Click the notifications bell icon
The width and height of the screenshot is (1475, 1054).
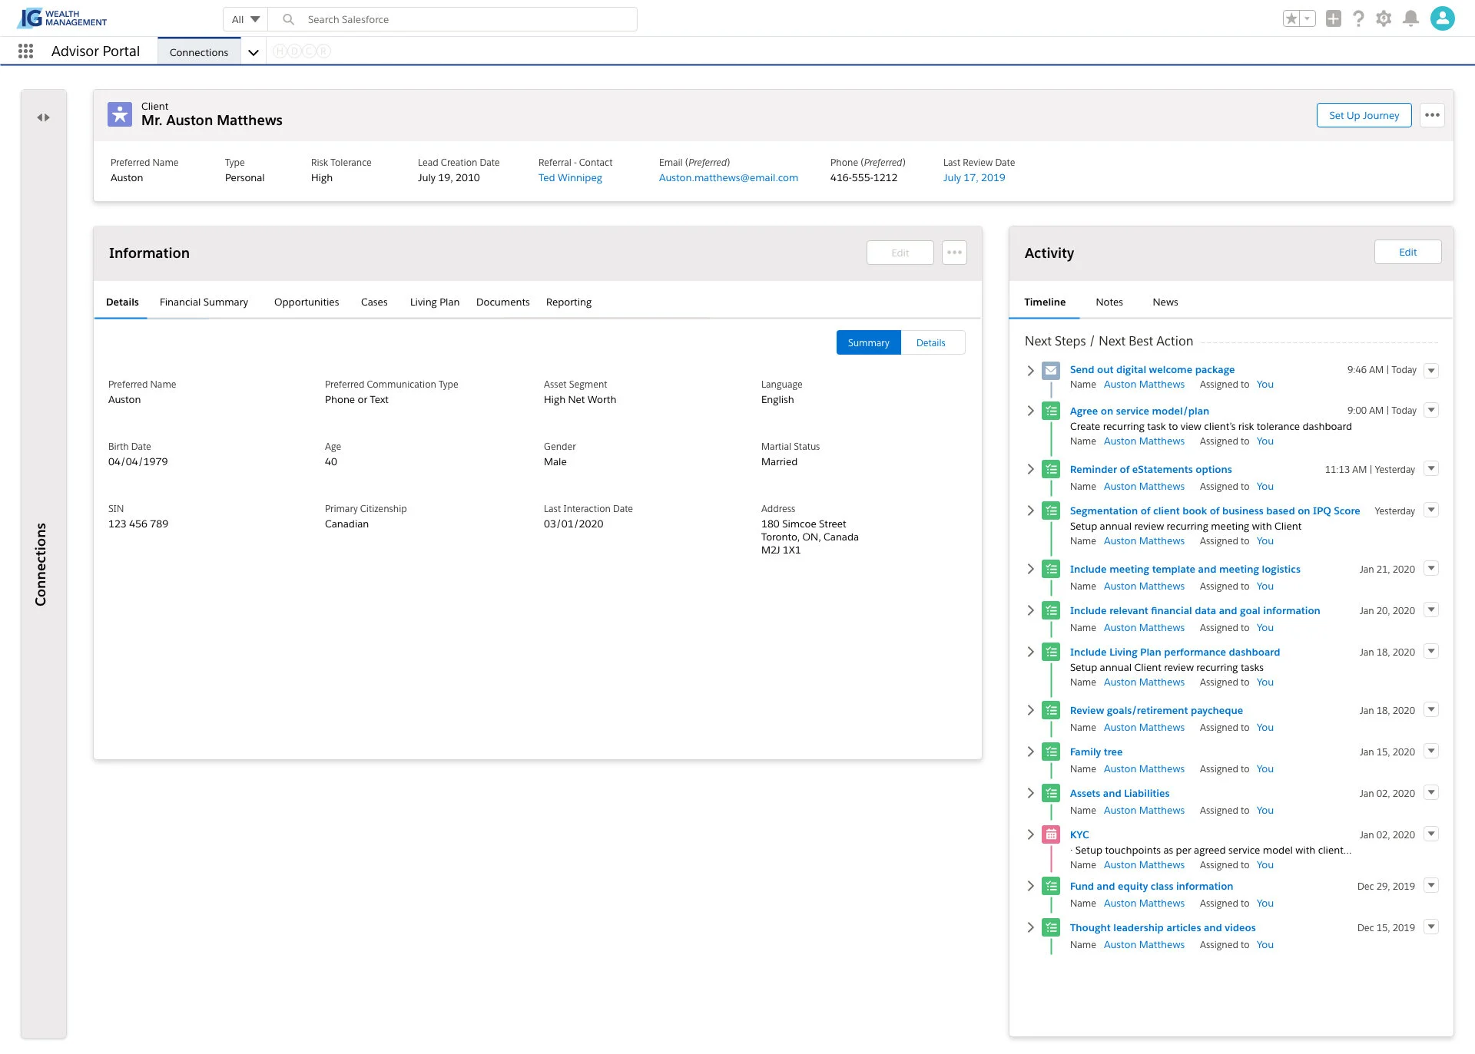pyautogui.click(x=1410, y=18)
